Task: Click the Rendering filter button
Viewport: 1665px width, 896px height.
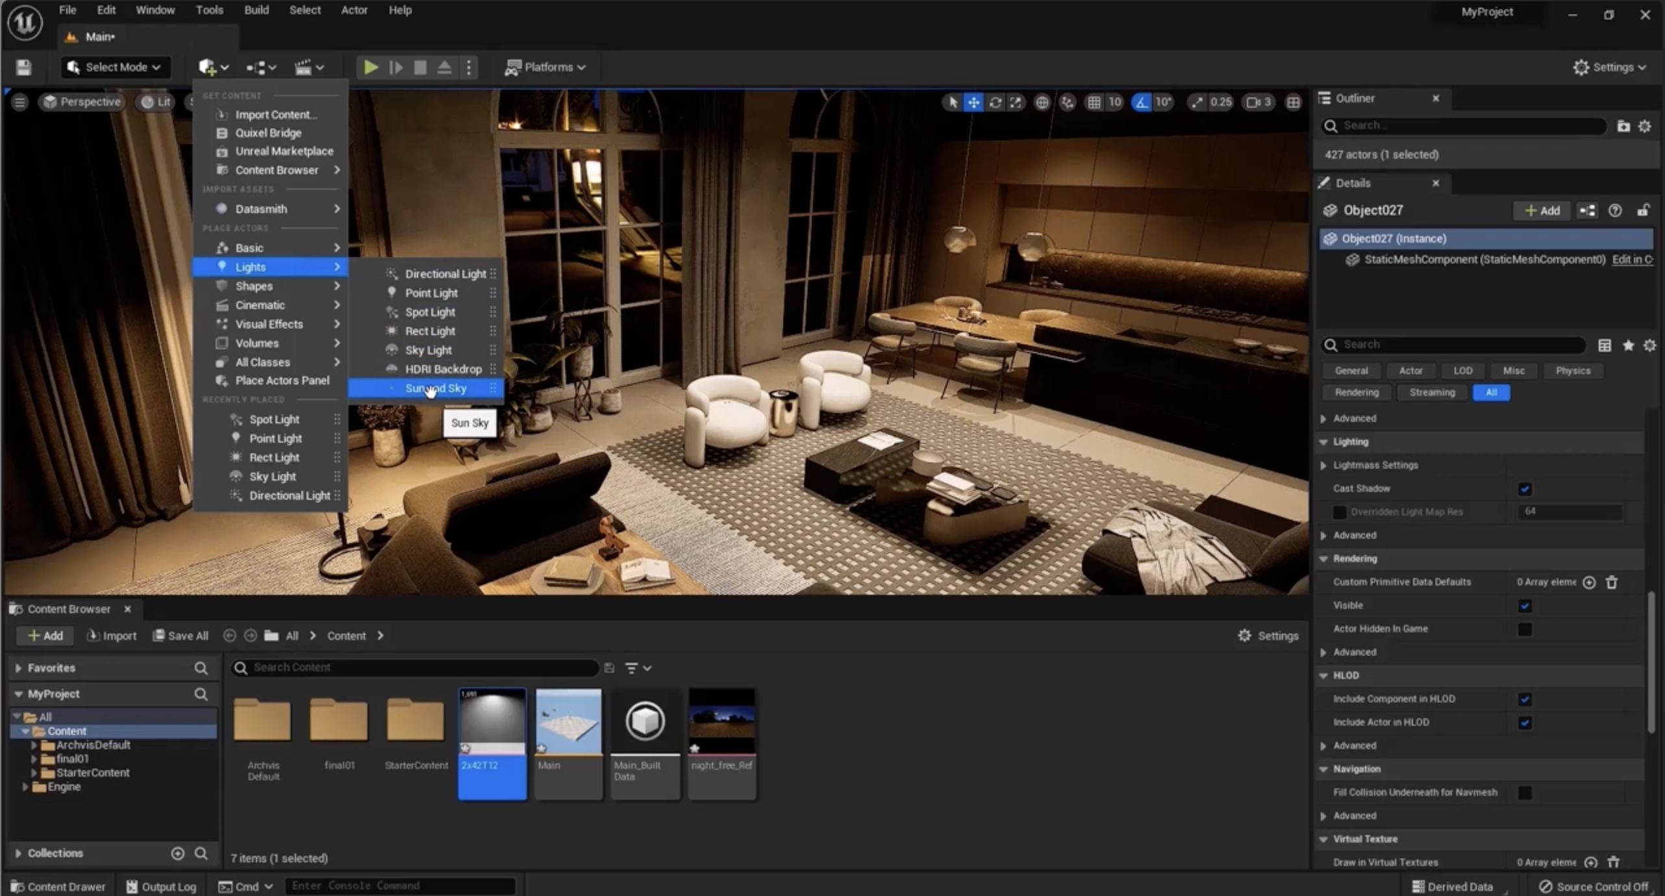Action: (1357, 392)
